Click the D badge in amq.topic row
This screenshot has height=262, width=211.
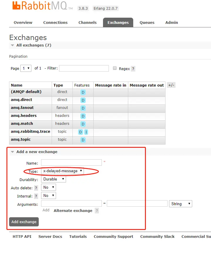click(x=83, y=140)
